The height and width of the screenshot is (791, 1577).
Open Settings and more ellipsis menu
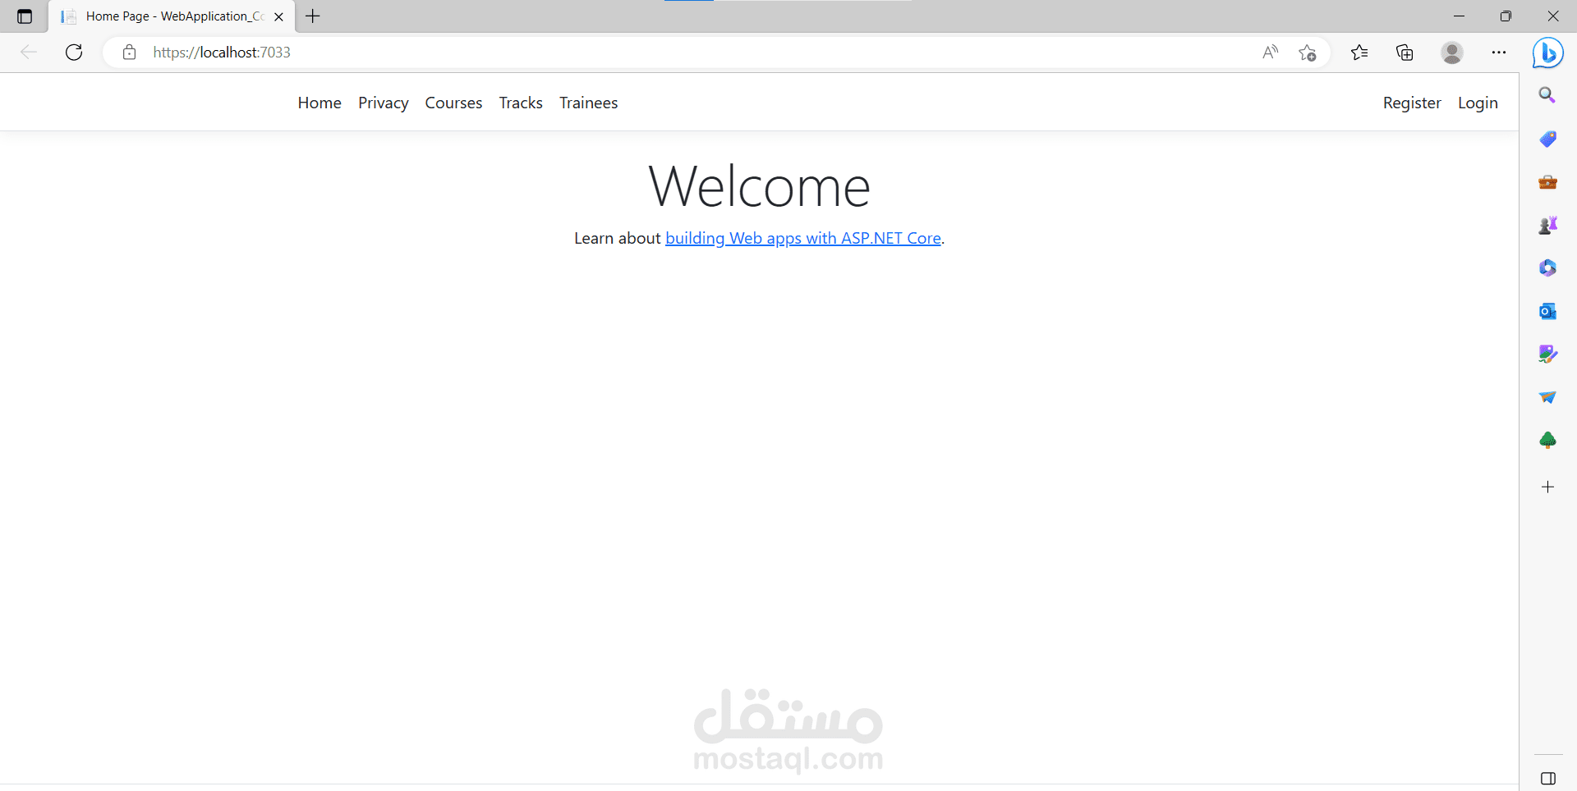[1499, 53]
